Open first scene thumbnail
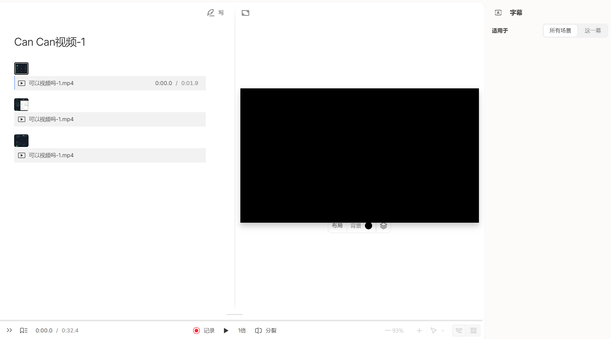 pyautogui.click(x=21, y=69)
